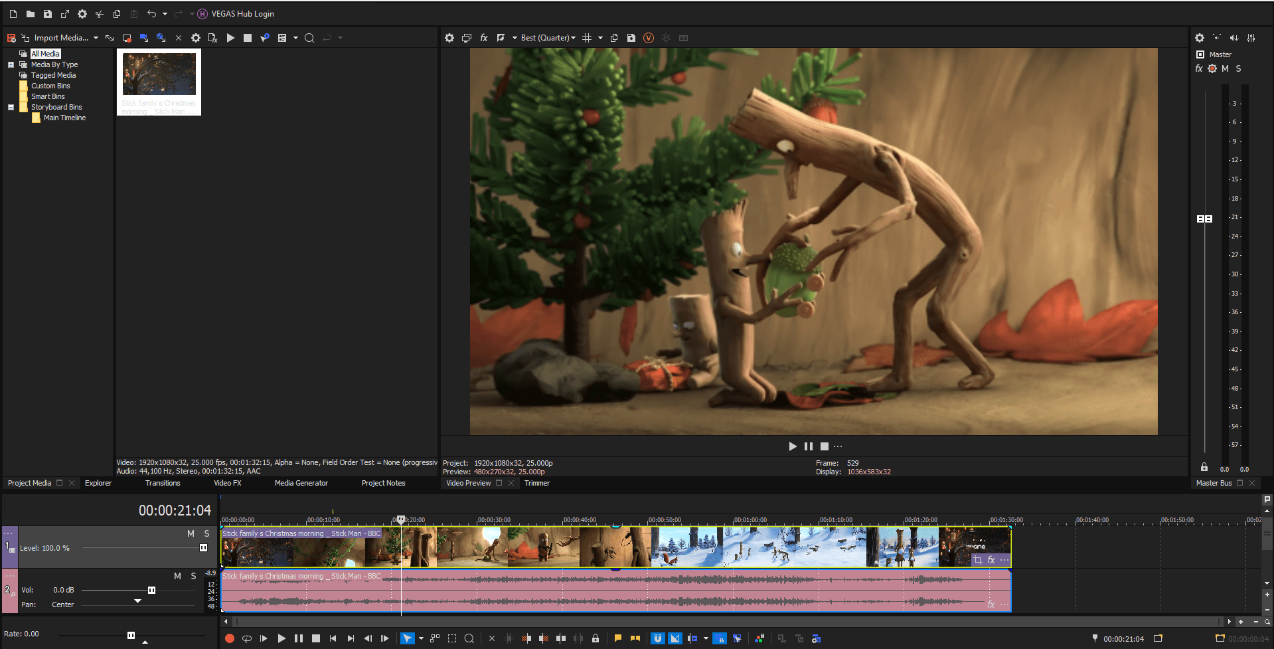Open the Project Notes tab
The height and width of the screenshot is (649, 1274).
click(383, 483)
